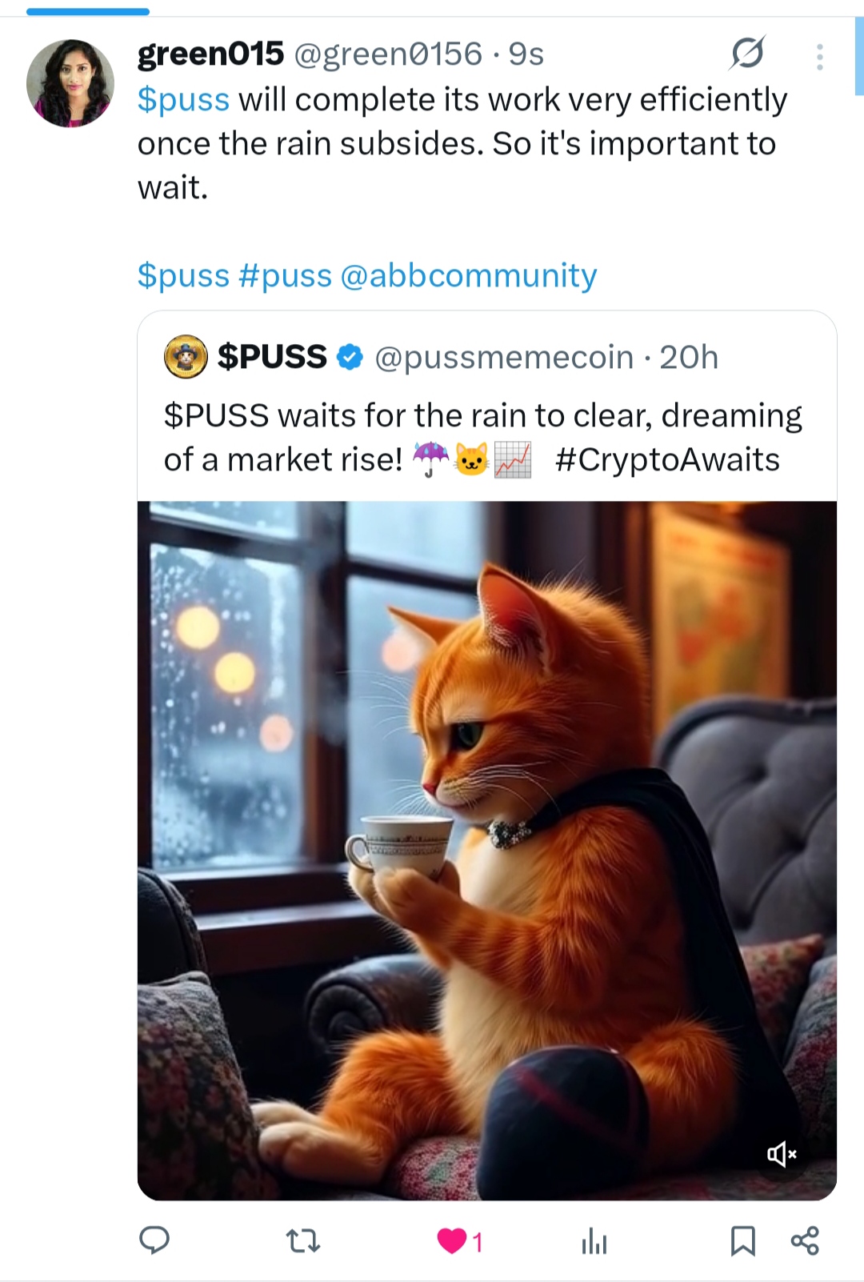Tap the blue verified badge beside $PUSS

(x=350, y=357)
